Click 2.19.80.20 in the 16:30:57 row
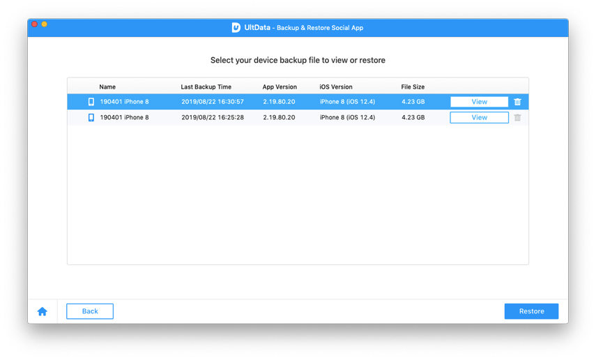The image size is (596, 360). (279, 102)
